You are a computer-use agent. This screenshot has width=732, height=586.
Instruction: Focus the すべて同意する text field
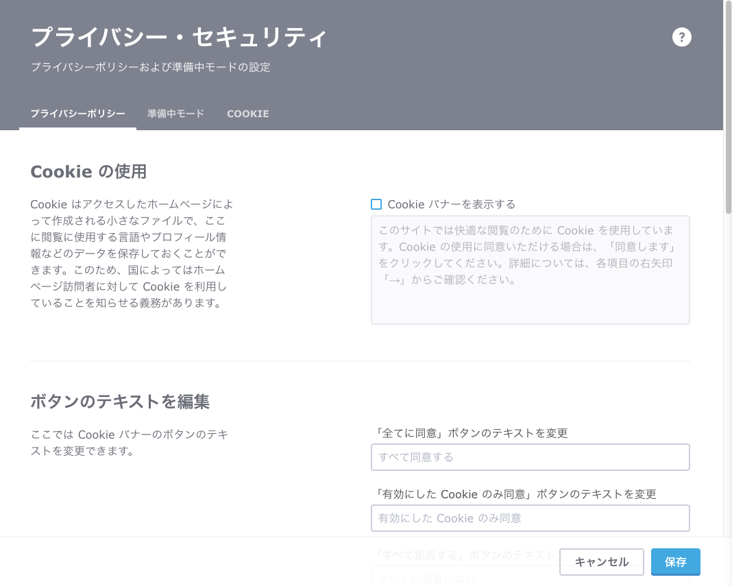click(530, 457)
